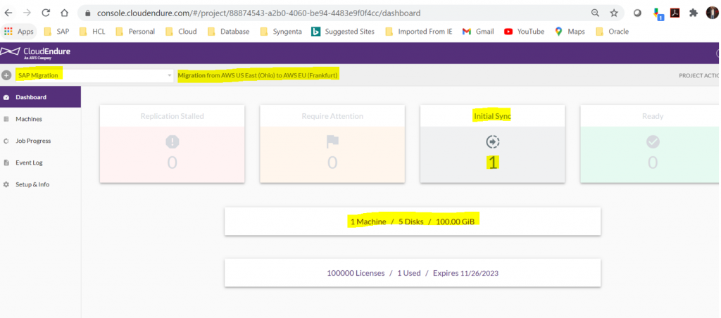
Task: Click the Migration from AWS US East text
Action: point(258,75)
